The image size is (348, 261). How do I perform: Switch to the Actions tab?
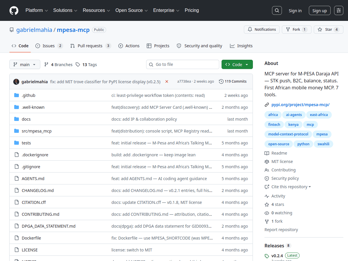[129, 46]
